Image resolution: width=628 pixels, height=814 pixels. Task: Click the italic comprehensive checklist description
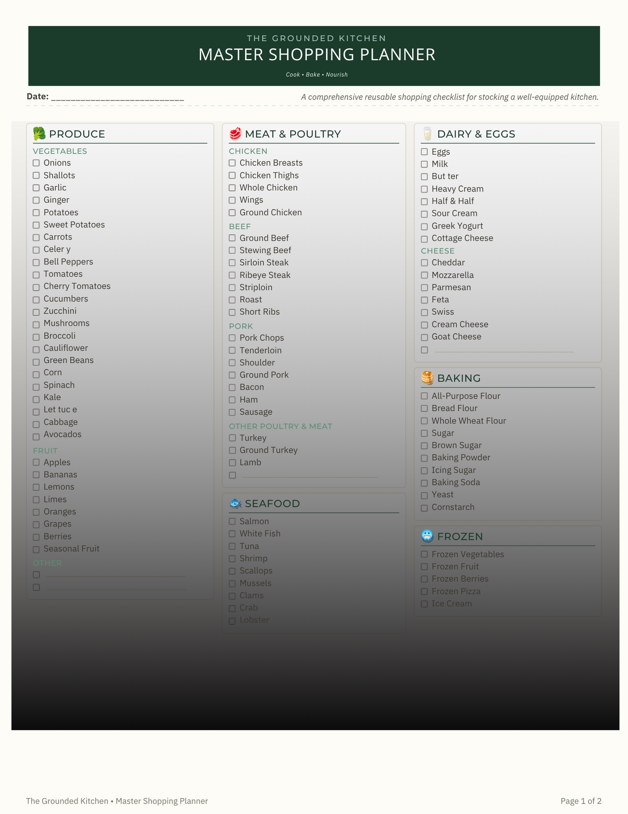click(450, 97)
